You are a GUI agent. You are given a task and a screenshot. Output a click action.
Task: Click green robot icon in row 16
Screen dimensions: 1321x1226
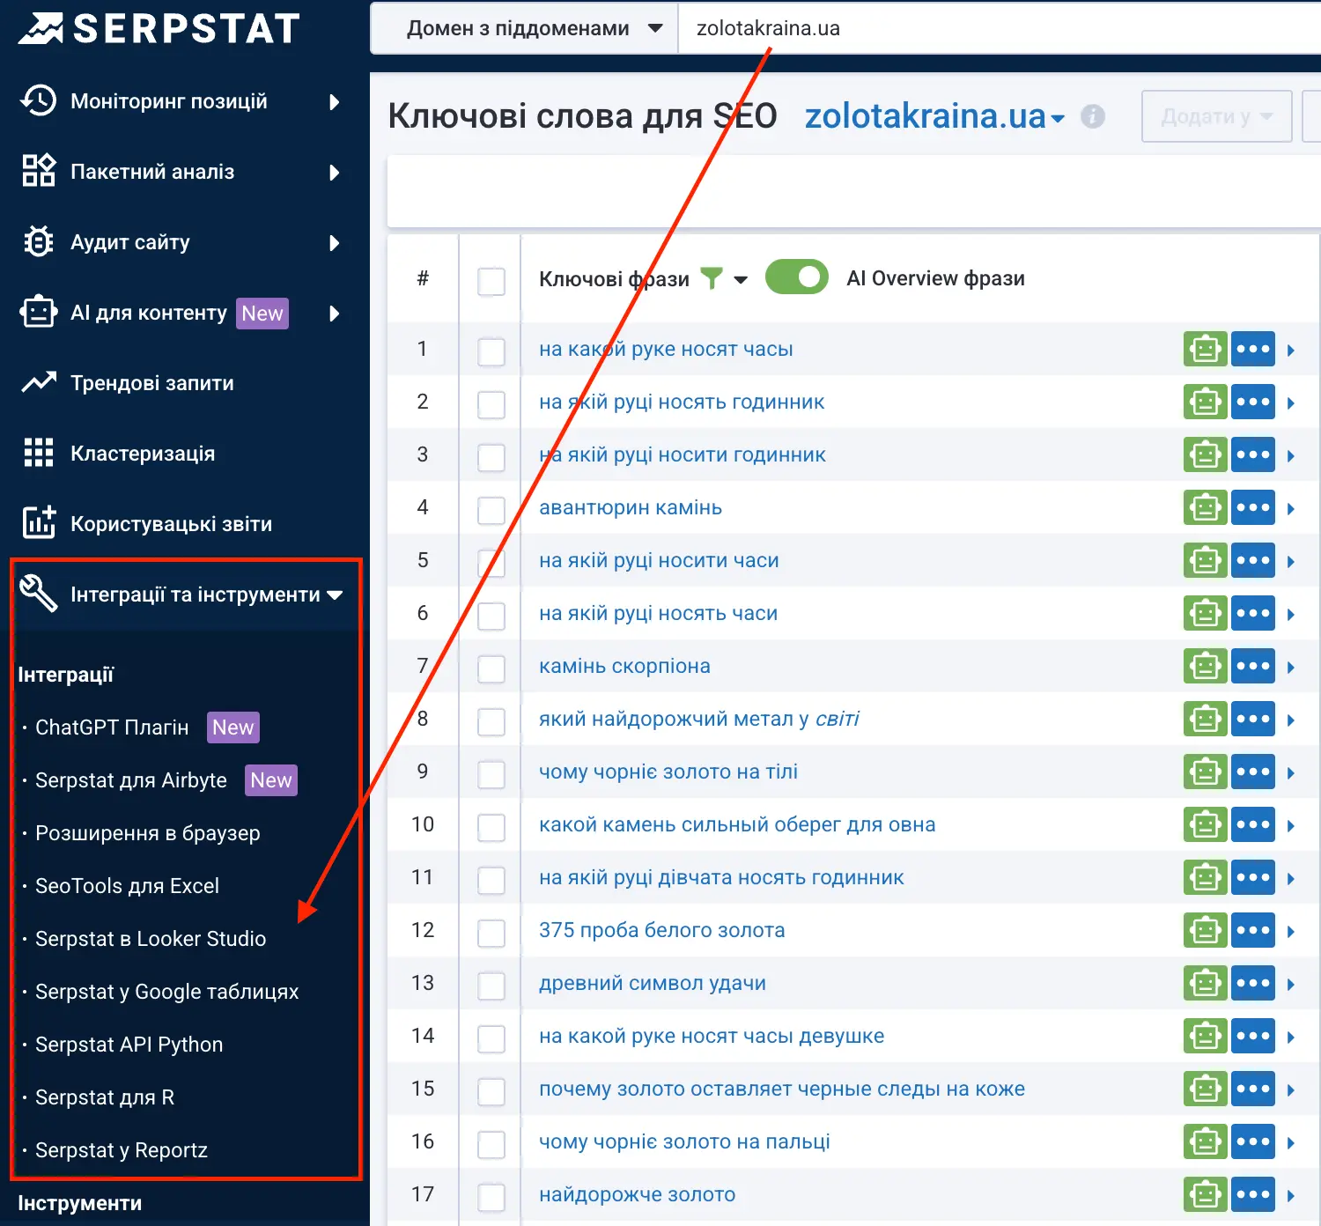(x=1205, y=1141)
